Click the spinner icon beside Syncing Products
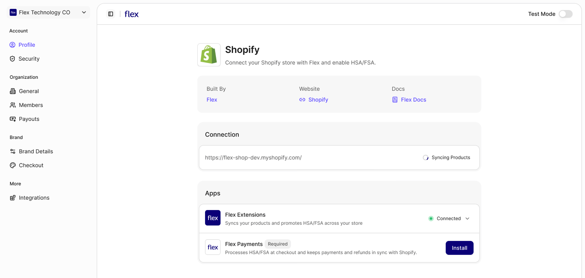 click(x=426, y=158)
